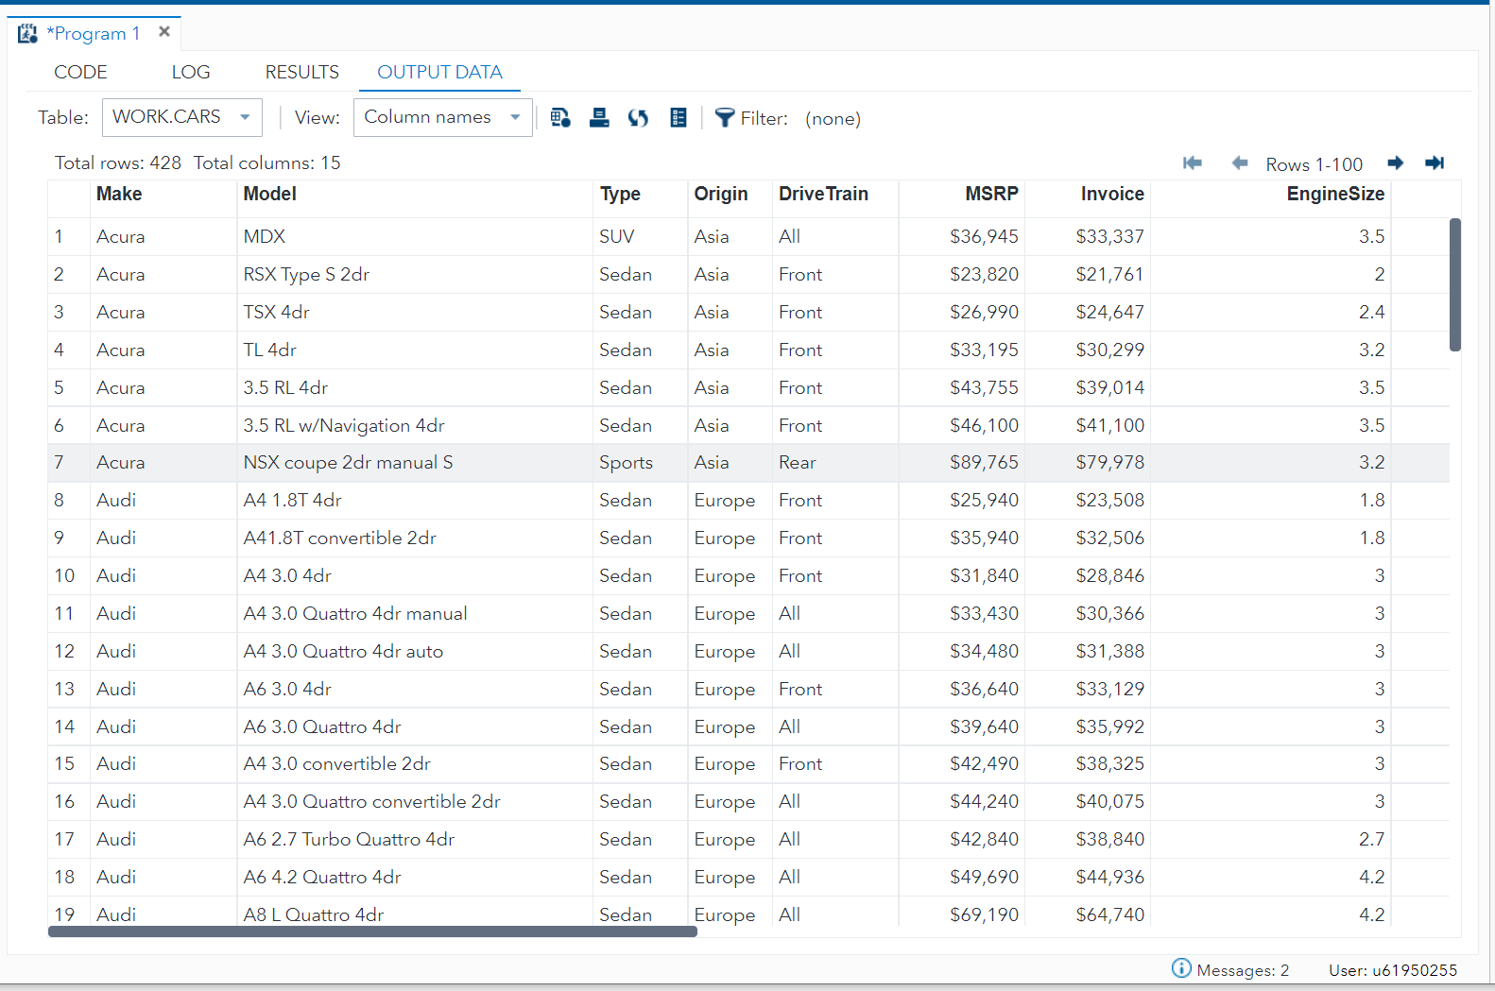The width and height of the screenshot is (1495, 991).
Task: Click the Rows 1-100 indicator
Action: click(1314, 164)
